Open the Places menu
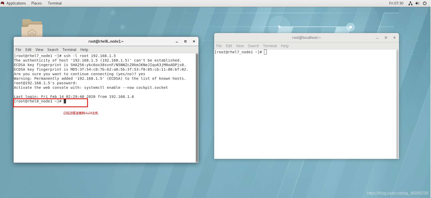Screen dimensions: 431x198 click(x=37, y=3)
